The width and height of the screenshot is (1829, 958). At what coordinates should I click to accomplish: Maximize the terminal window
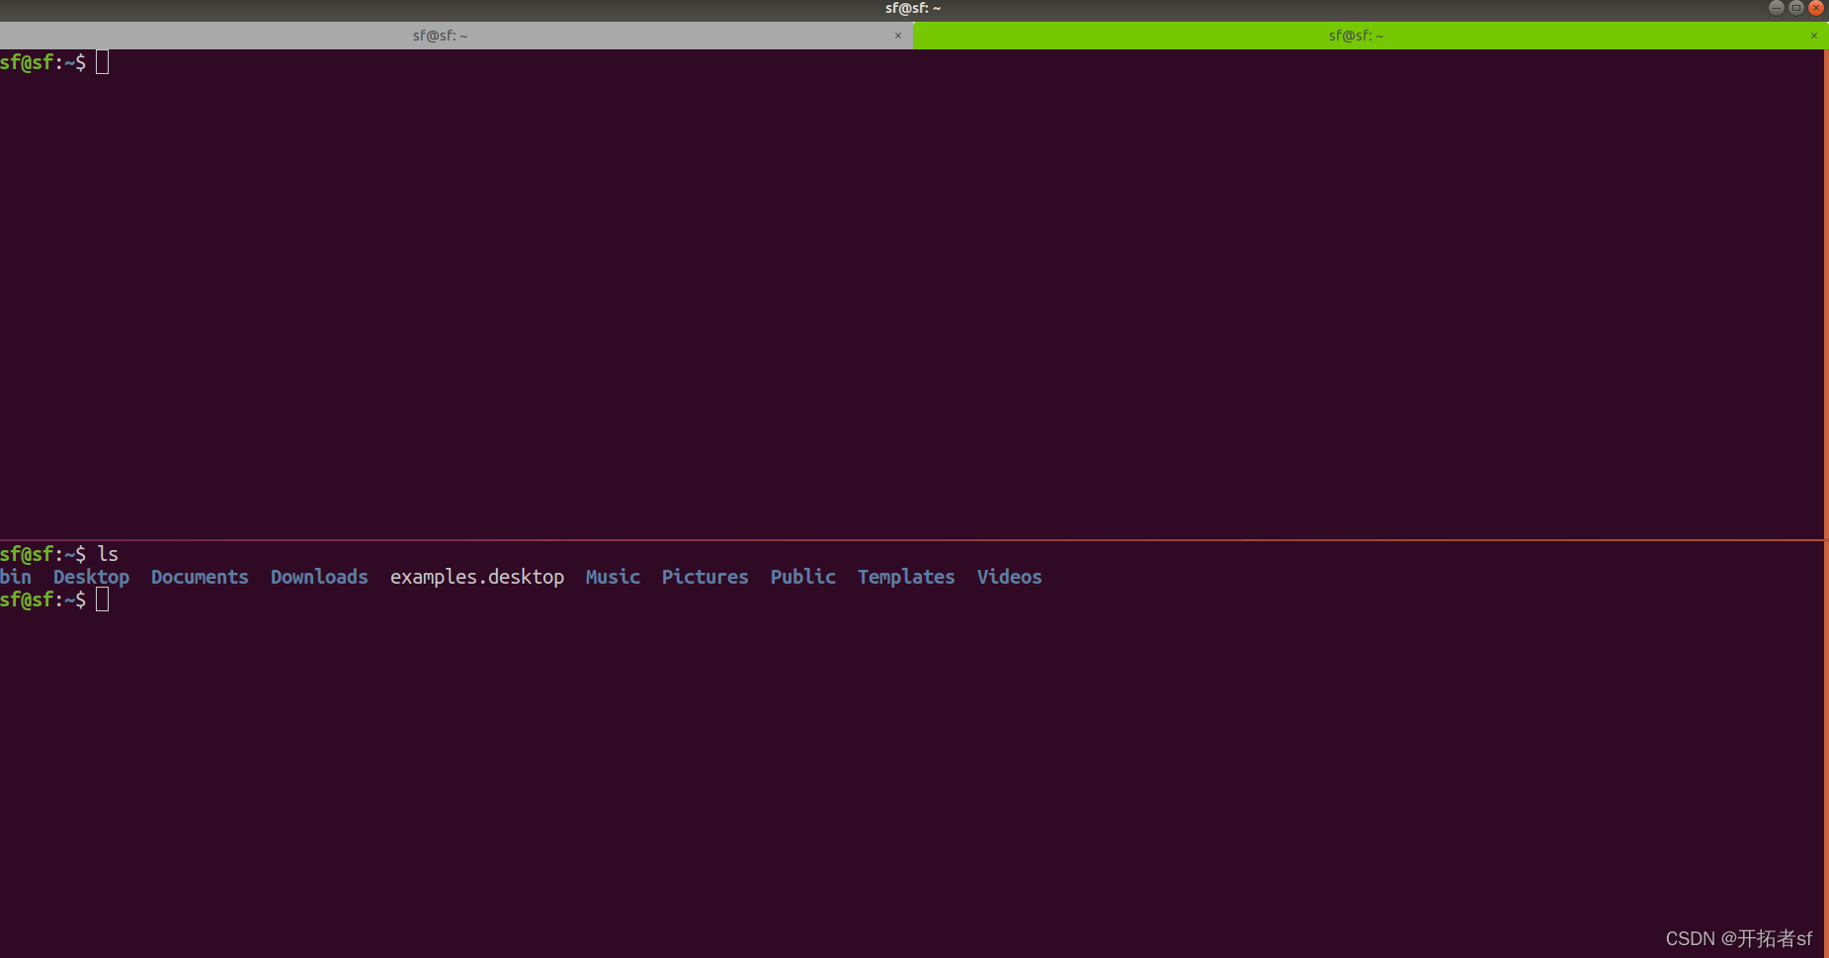pos(1796,8)
